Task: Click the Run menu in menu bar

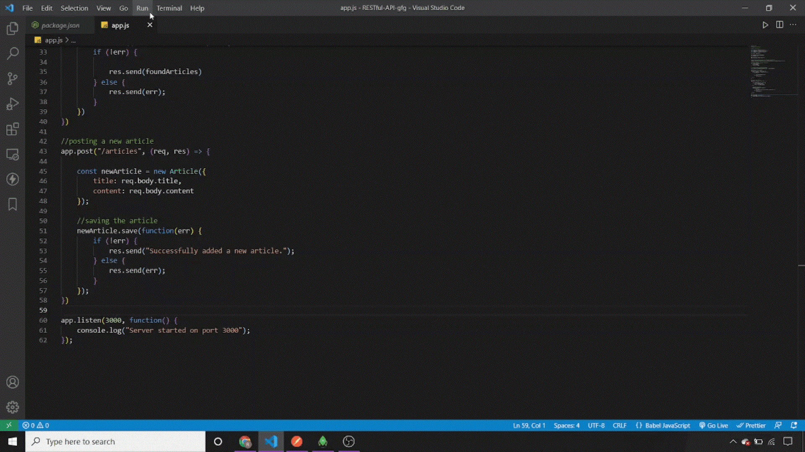Action: pos(142,8)
